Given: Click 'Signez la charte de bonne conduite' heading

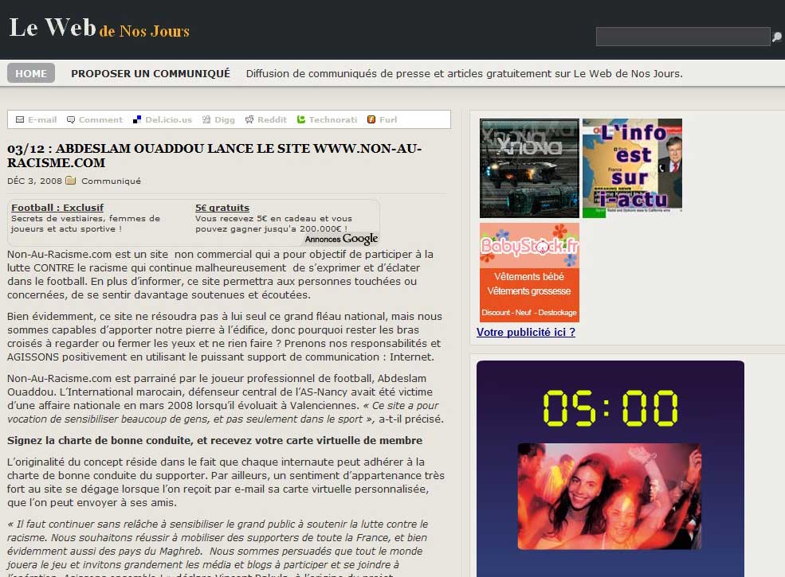Looking at the screenshot, I should coord(214,440).
